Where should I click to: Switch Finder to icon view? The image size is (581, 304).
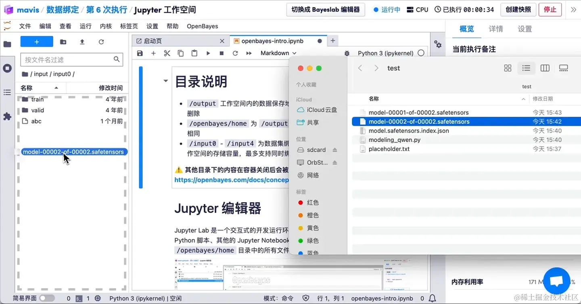tap(508, 68)
